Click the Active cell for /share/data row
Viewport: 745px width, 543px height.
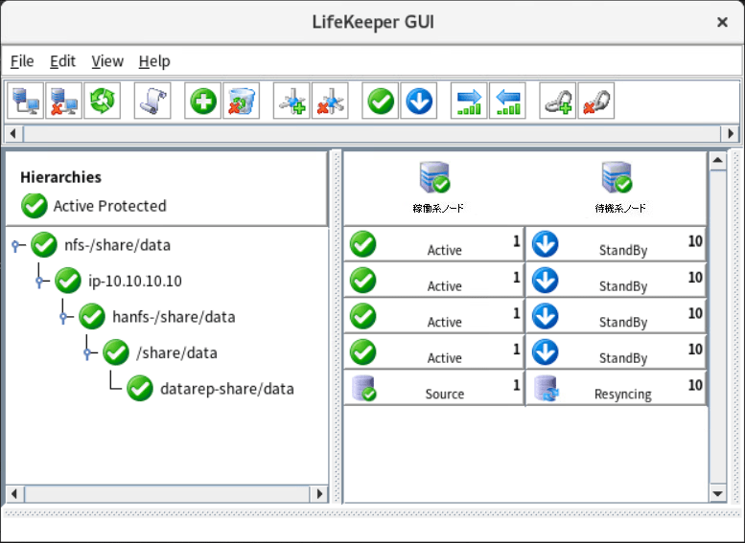point(433,352)
